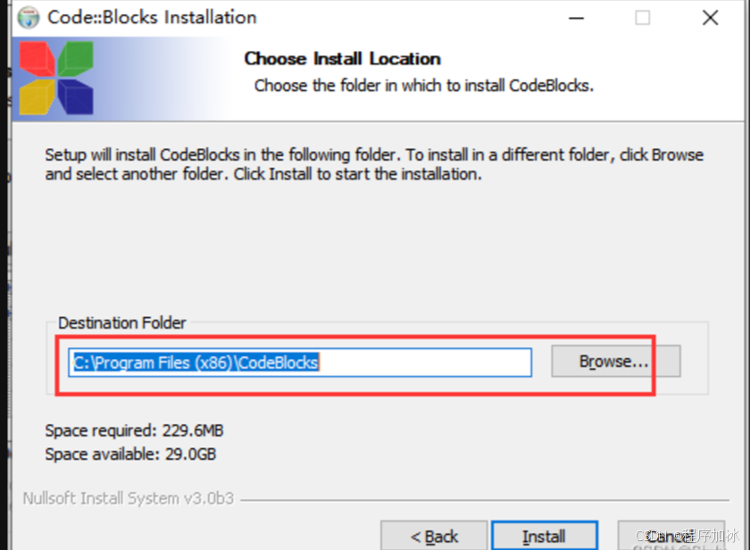The image size is (750, 550).
Task: Click the red cube in the logo
Action: [36, 58]
